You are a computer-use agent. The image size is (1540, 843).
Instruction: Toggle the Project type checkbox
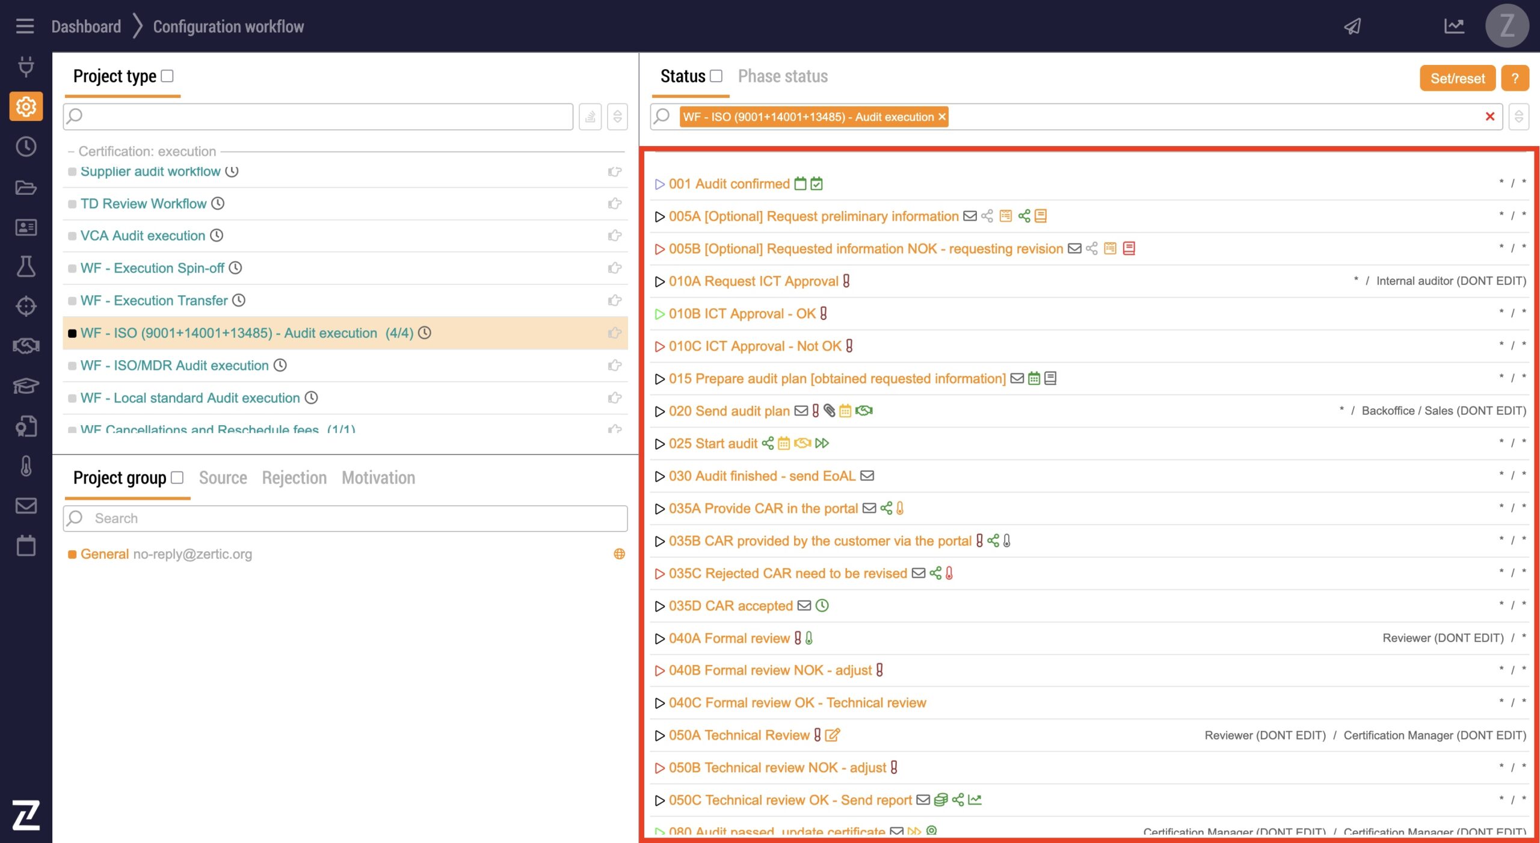168,76
